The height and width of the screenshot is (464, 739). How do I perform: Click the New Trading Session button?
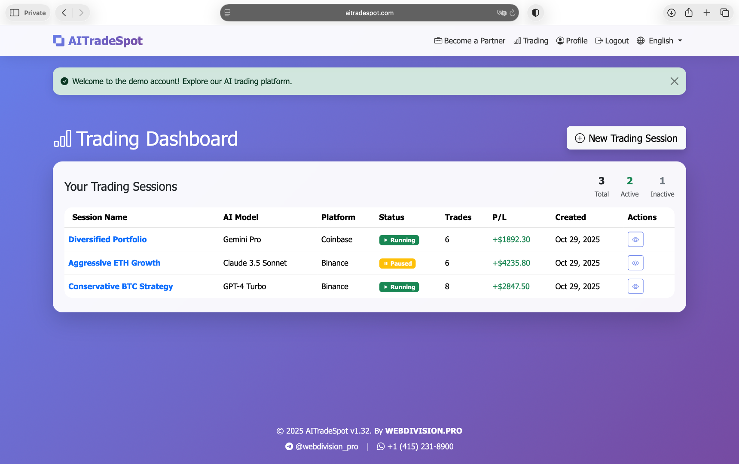pos(626,138)
